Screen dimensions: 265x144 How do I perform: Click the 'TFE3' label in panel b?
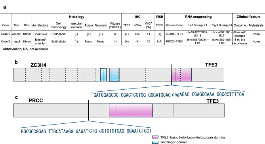click(211, 65)
